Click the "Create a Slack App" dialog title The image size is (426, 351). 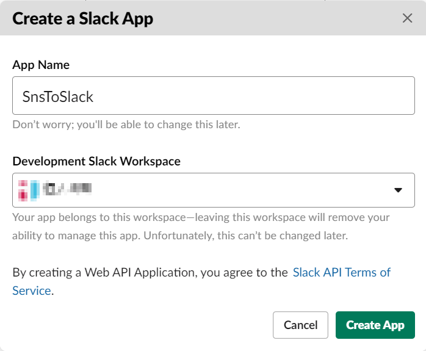[83, 19]
